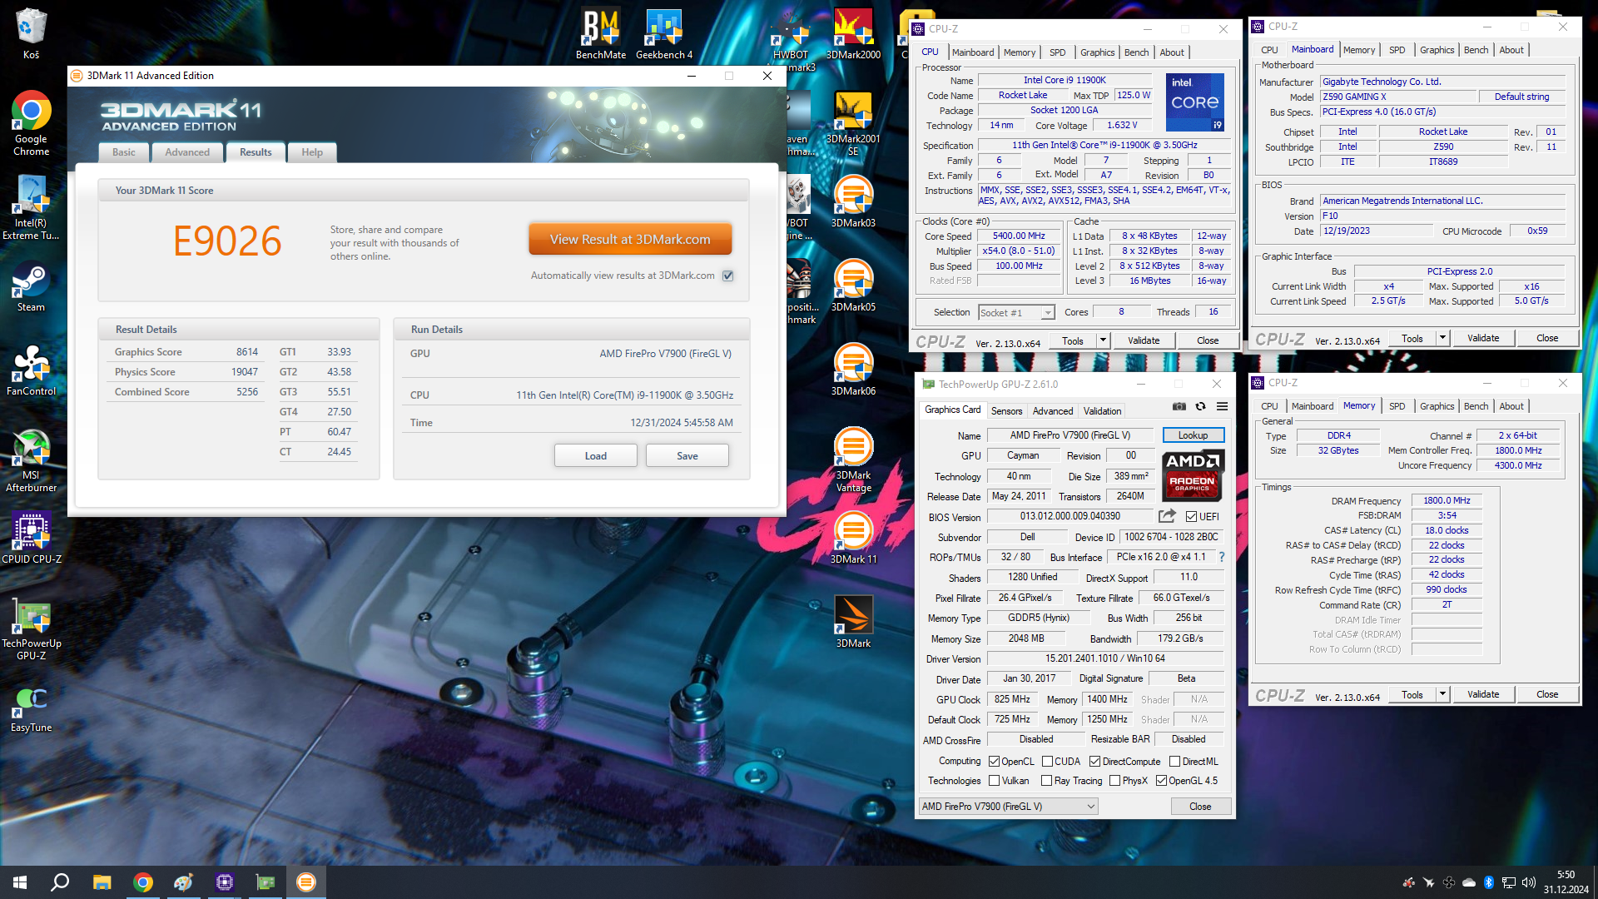Open Windows Start menu
Viewport: 1598px width, 899px height.
tap(20, 882)
